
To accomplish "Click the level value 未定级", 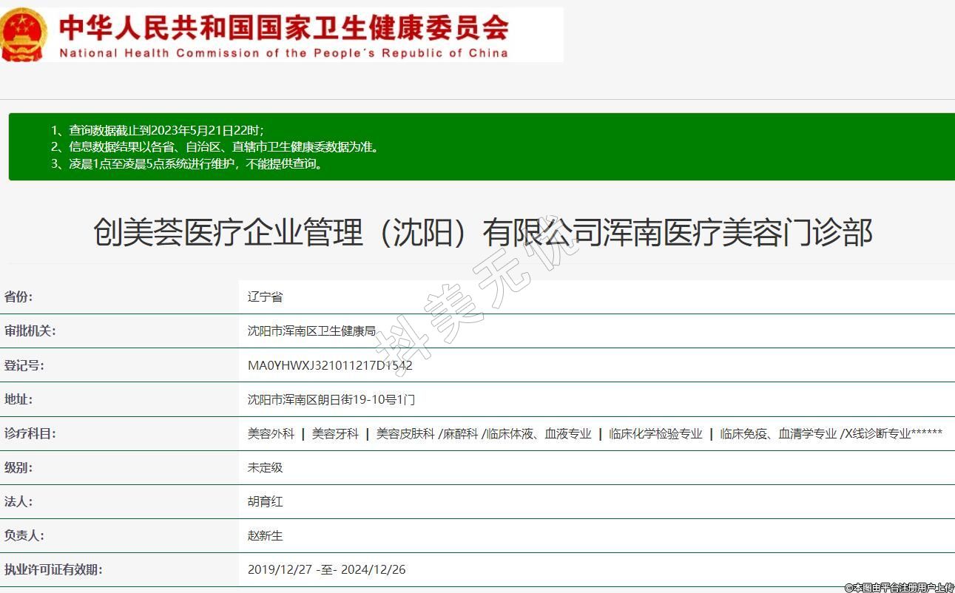I will 265,468.
